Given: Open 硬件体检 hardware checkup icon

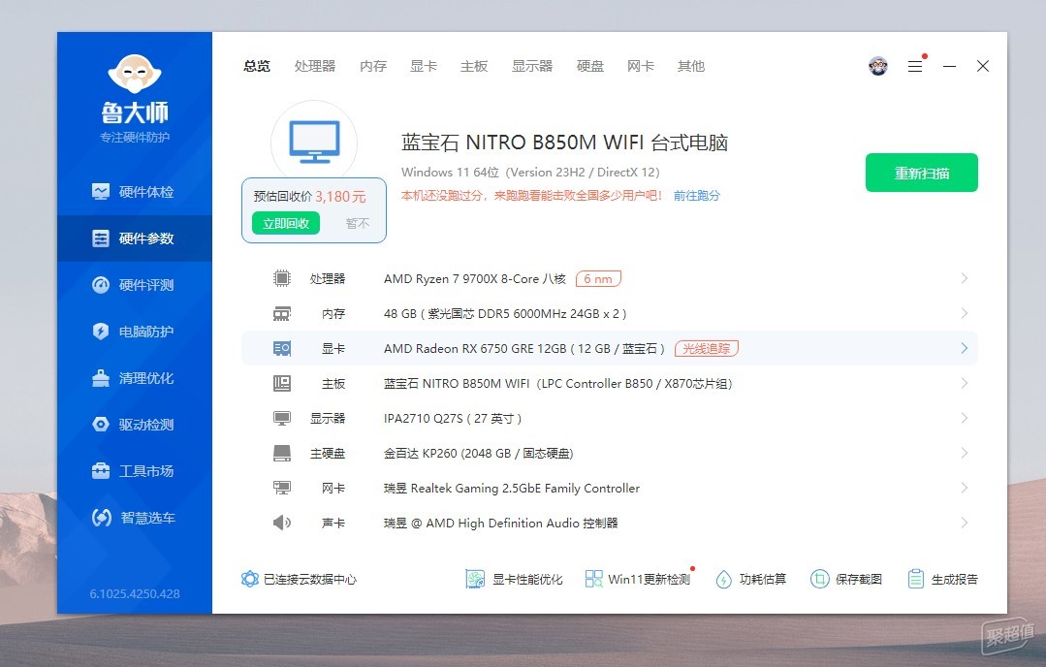Looking at the screenshot, I should pyautogui.click(x=101, y=192).
